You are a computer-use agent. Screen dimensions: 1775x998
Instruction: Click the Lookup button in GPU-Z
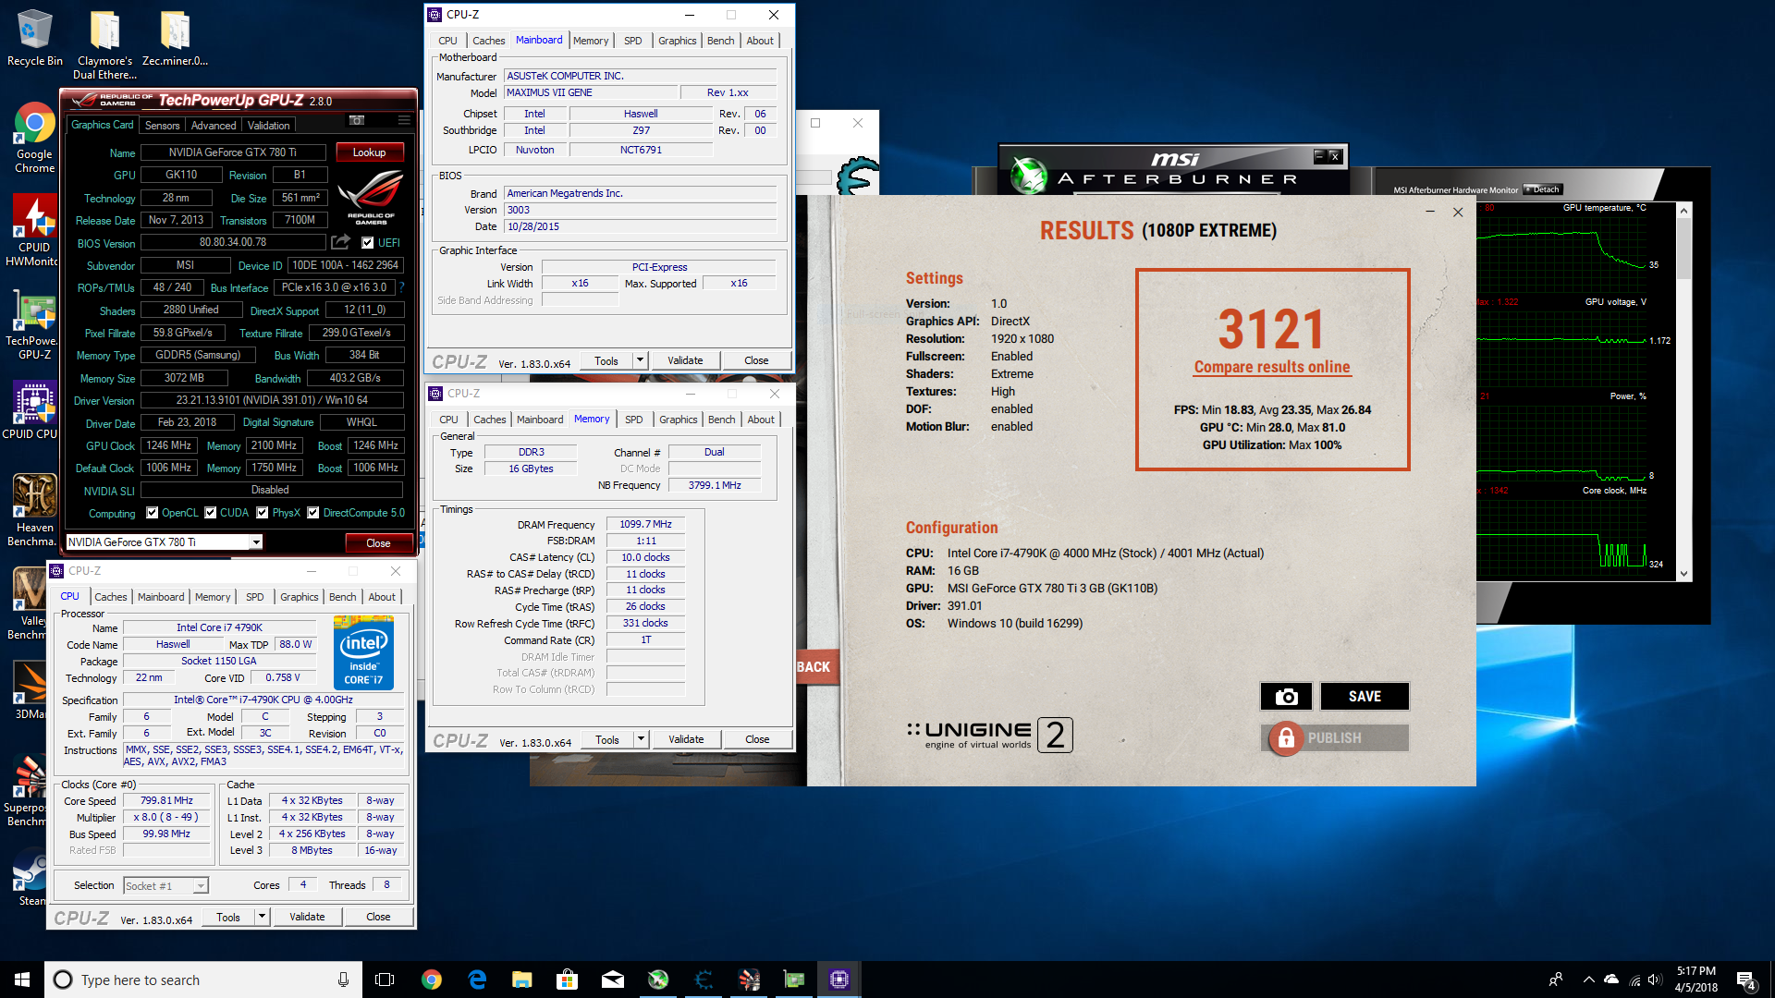tap(369, 152)
